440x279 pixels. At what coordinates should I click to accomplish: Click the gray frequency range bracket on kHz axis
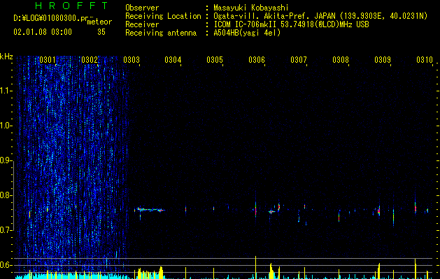[13, 195]
